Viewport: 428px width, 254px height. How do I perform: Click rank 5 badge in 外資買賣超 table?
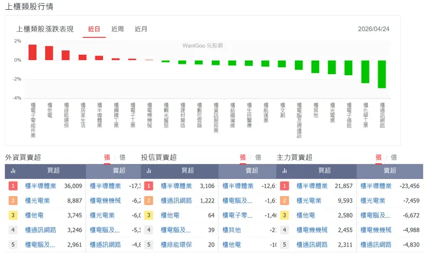coord(13,244)
